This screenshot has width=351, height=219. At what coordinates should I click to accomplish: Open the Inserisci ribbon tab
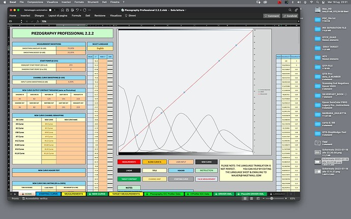(x=25, y=16)
